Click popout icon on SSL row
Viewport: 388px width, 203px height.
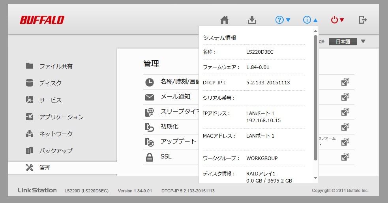coord(345,157)
